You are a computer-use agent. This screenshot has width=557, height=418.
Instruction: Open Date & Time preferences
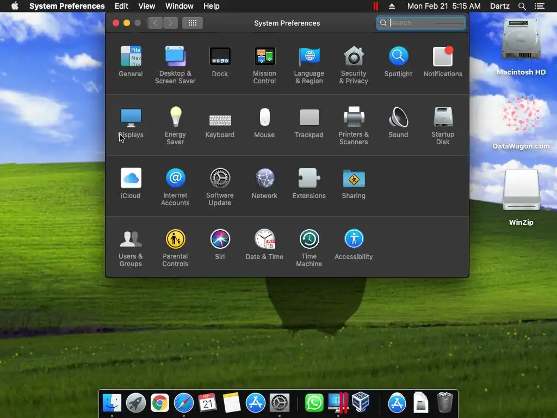(x=264, y=244)
